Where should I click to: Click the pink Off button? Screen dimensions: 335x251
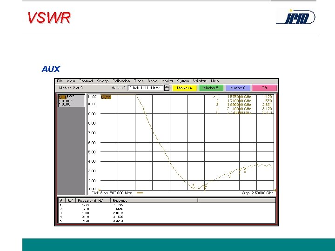tap(265, 88)
